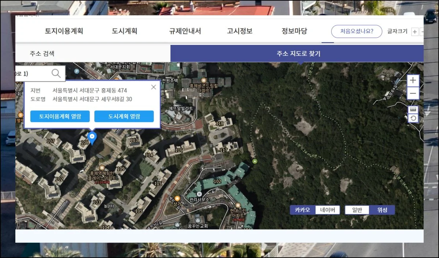
Task: Zoom out the map with minus button
Action: pos(413,94)
